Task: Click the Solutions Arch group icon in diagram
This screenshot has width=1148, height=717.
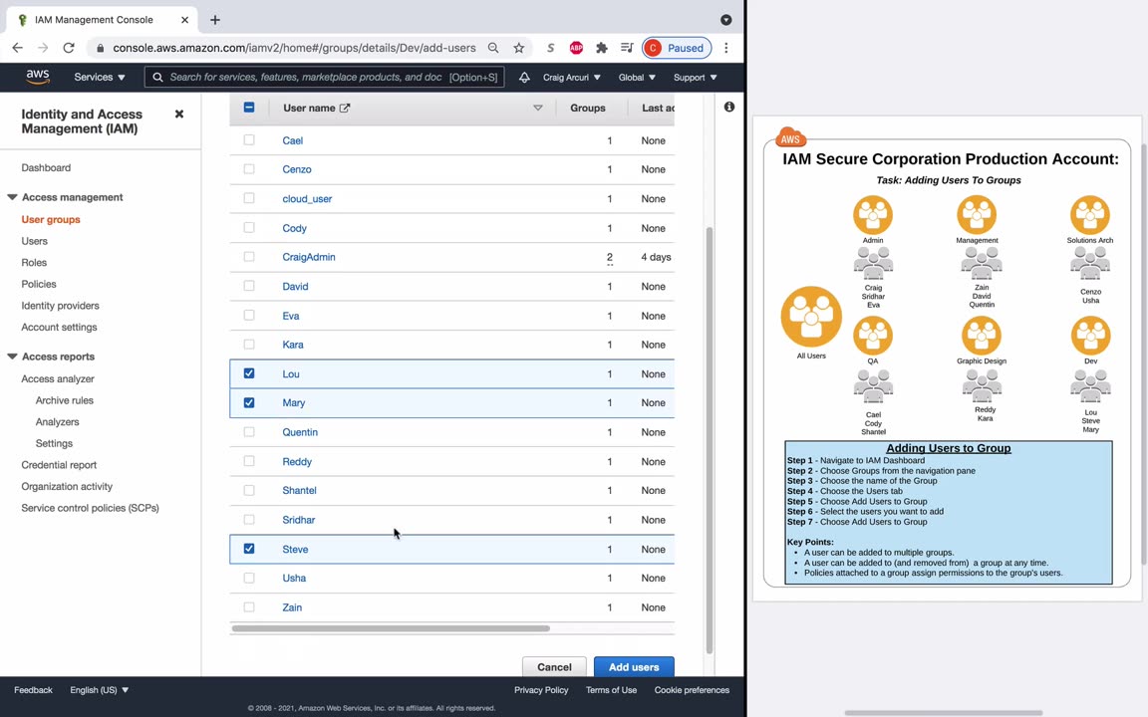Action: click(x=1090, y=214)
